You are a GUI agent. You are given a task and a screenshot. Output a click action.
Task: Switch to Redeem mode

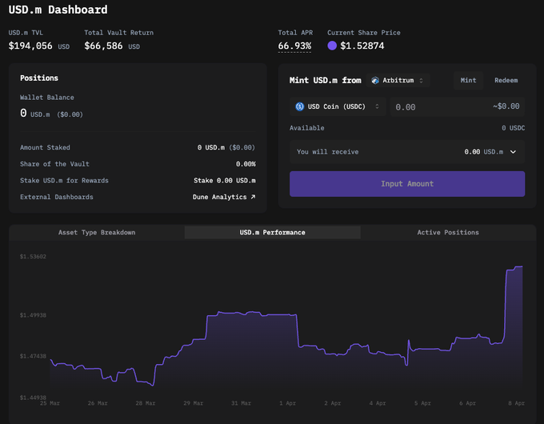pos(506,81)
